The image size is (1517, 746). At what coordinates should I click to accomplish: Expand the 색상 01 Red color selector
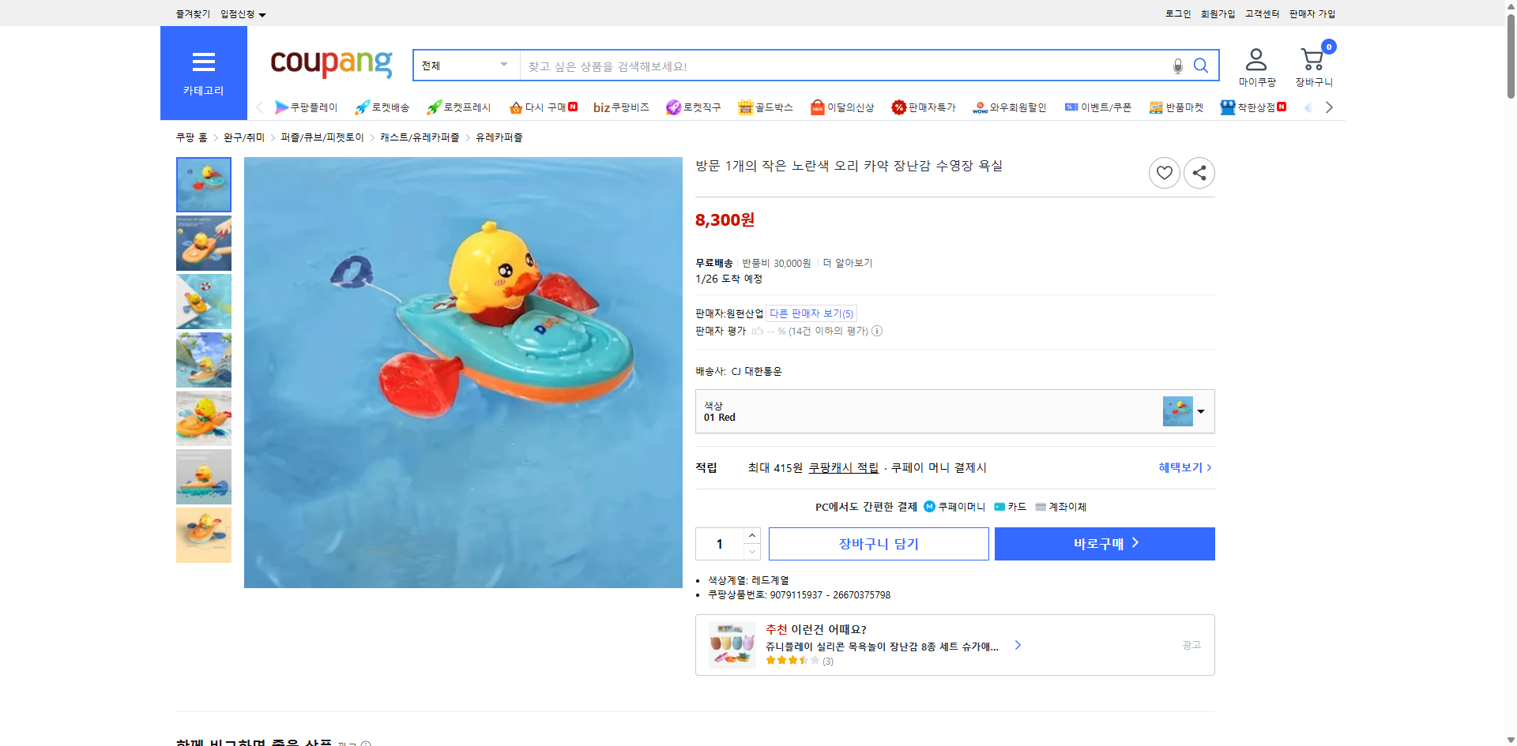(x=1200, y=410)
